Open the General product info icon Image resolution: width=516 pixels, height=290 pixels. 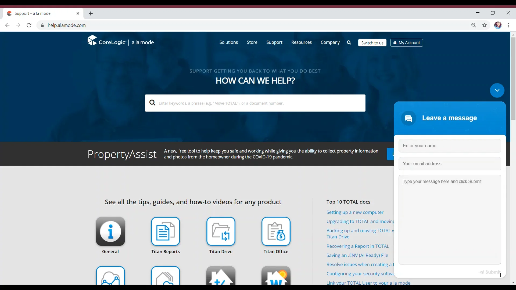point(110,231)
